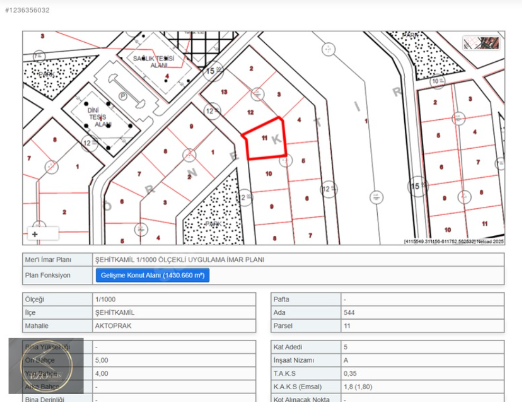Select the Kat Adedi value 5
This screenshot has width=522, height=402.
(346, 347)
